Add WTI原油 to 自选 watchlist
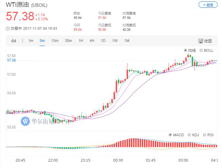This screenshot has width=222, height=168. click(x=208, y=5)
